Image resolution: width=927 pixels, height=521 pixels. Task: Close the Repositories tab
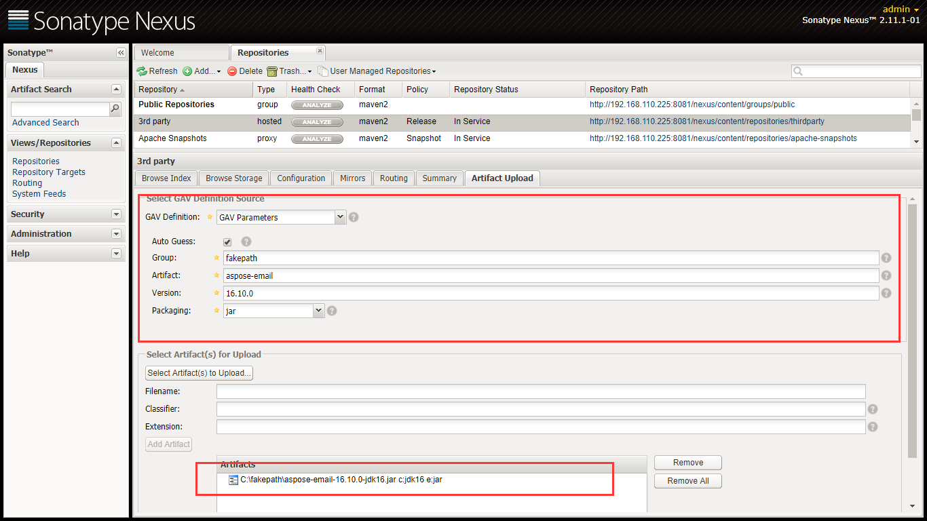(x=320, y=51)
